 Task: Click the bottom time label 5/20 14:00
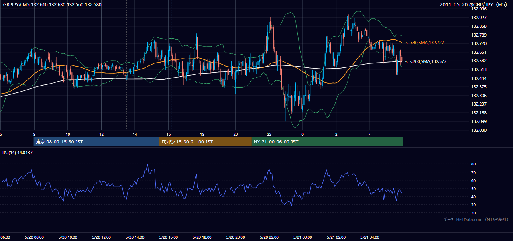(135, 237)
